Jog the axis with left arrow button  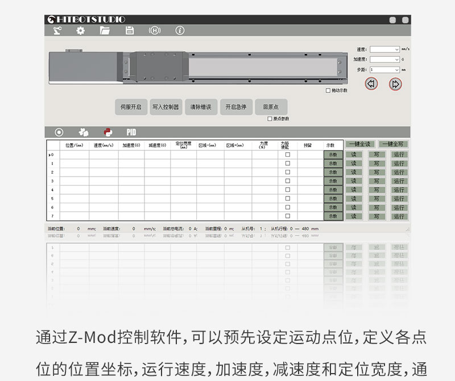tap(371, 84)
